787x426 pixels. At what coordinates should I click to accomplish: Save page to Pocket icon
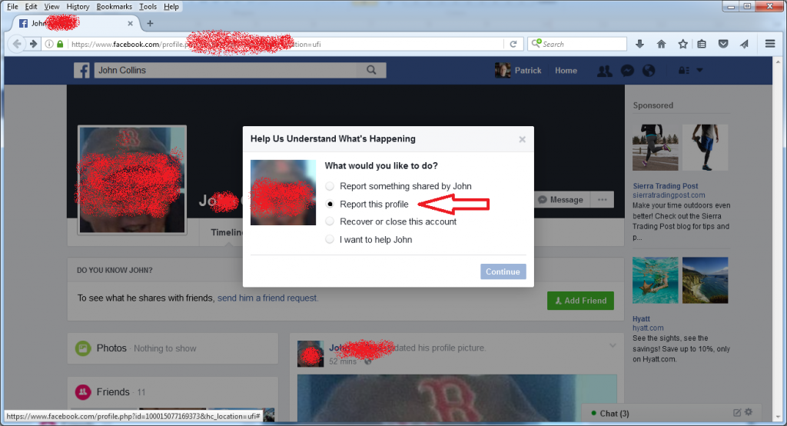723,44
